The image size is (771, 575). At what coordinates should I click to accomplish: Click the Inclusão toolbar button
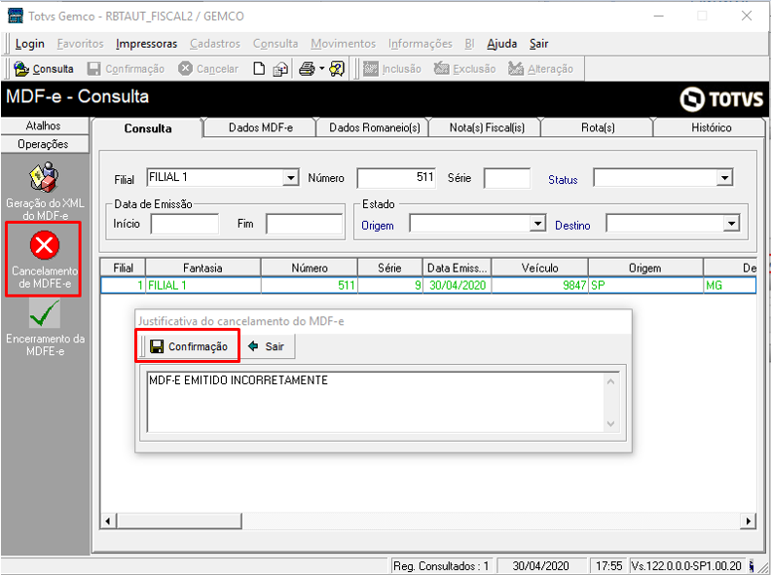(x=392, y=69)
